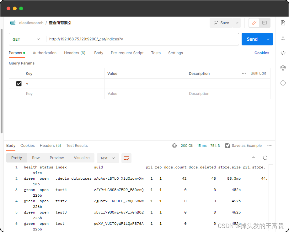
Task: Click the Save button
Action: (221, 23)
